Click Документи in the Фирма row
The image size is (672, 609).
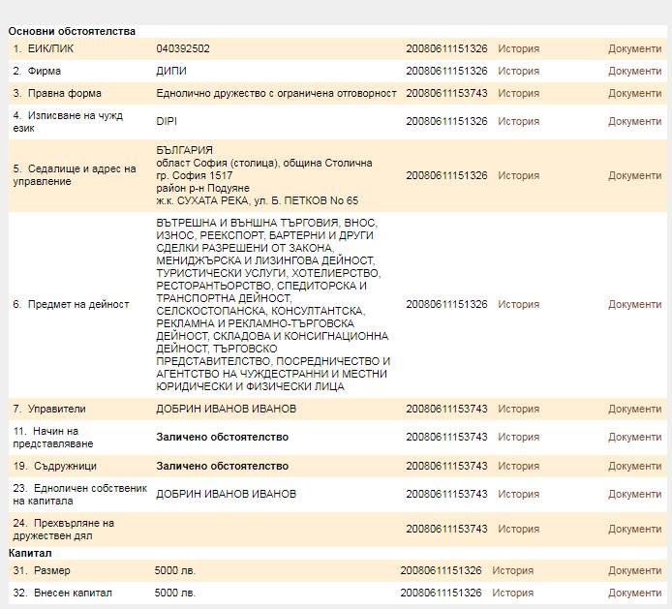(x=634, y=71)
